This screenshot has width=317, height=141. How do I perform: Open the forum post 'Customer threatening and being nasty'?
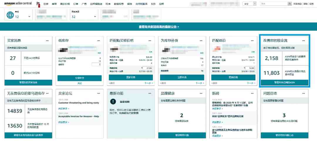click(x=79, y=103)
